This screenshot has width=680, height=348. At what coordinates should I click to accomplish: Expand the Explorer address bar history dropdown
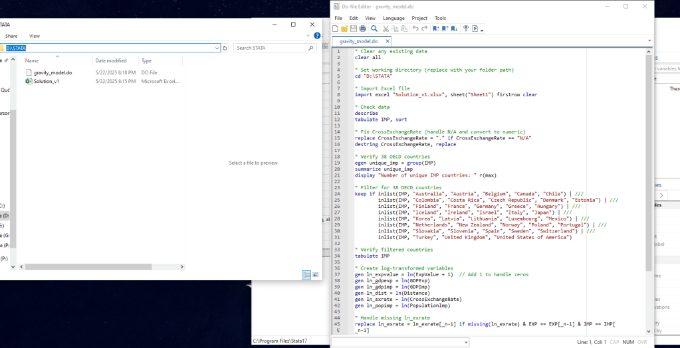217,48
